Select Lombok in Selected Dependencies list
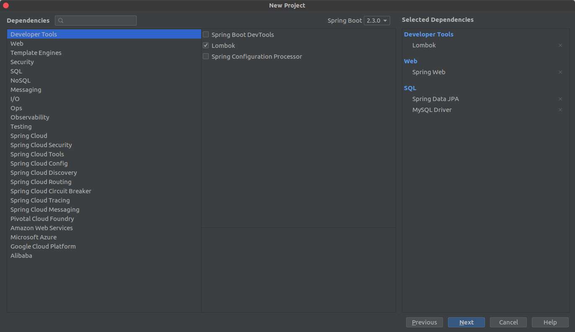Viewport: 575px width, 332px height. click(424, 45)
